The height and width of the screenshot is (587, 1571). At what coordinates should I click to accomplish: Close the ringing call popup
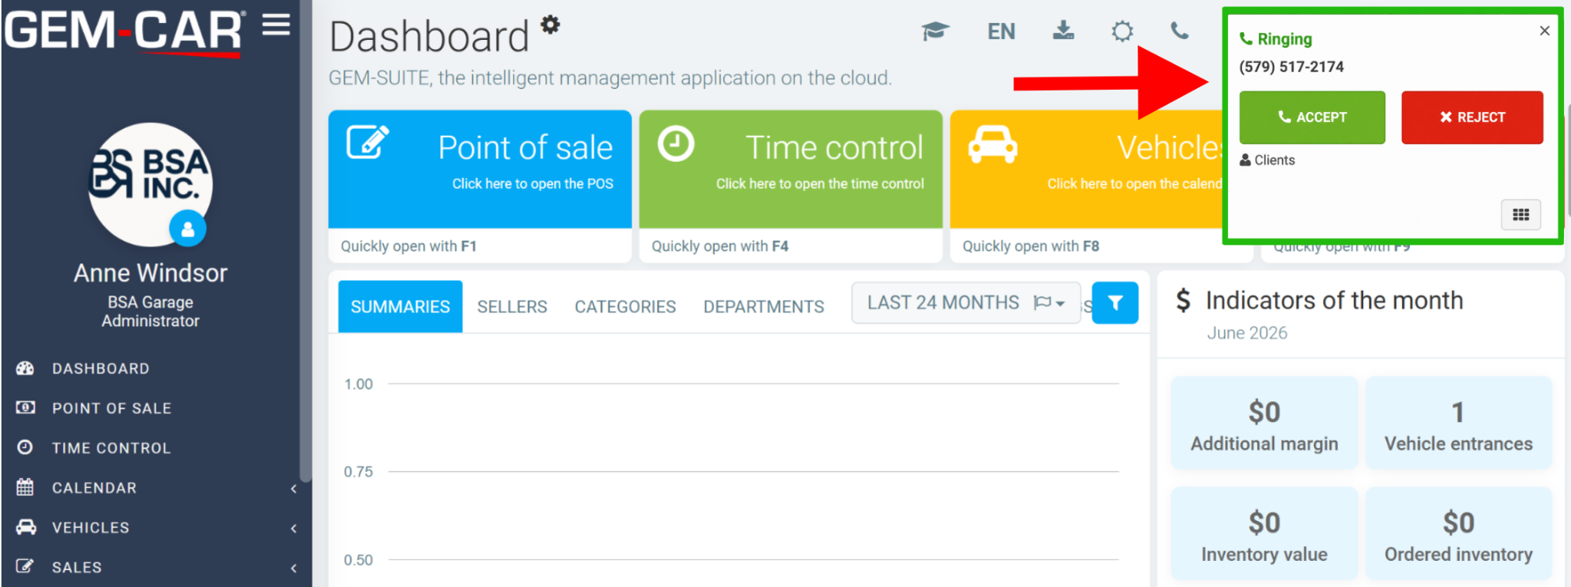tap(1544, 31)
